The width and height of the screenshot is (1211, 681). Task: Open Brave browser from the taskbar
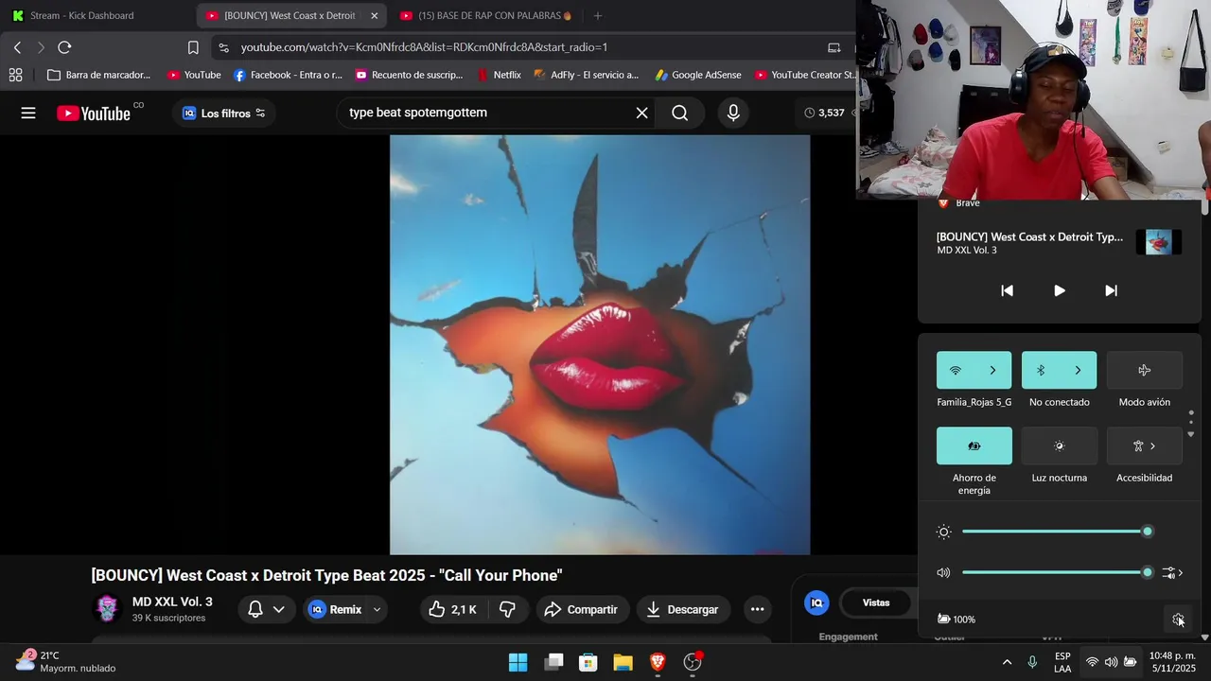point(658,662)
